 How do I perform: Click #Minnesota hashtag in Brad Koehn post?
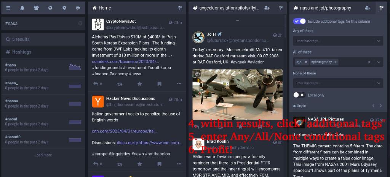[204, 156]
